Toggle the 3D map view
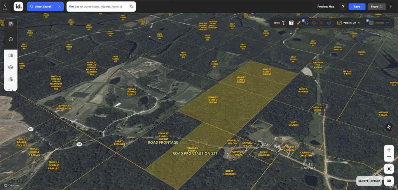Screen dimensions: 398x190 (389, 181)
